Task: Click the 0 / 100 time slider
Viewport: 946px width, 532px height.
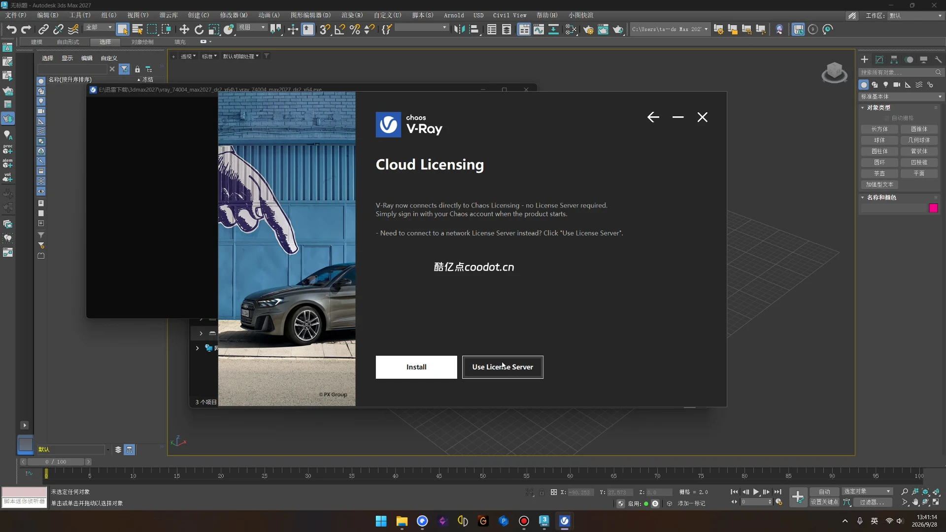Action: (x=56, y=462)
